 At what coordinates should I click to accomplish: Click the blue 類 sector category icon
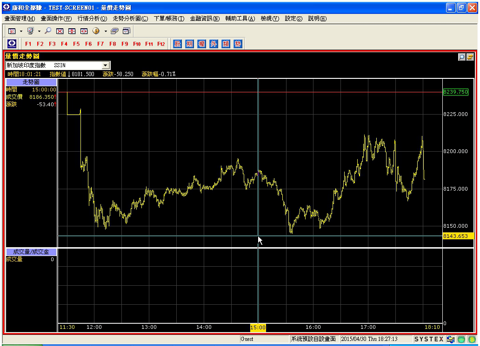click(226, 44)
